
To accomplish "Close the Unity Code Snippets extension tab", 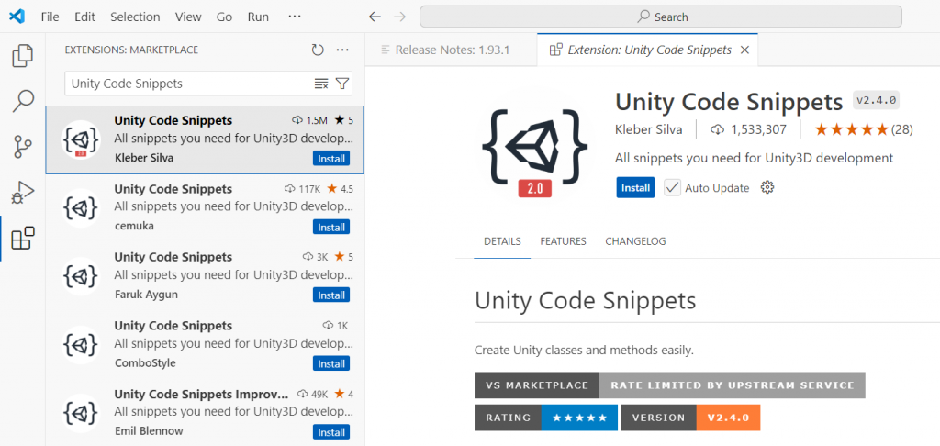I will 744,50.
